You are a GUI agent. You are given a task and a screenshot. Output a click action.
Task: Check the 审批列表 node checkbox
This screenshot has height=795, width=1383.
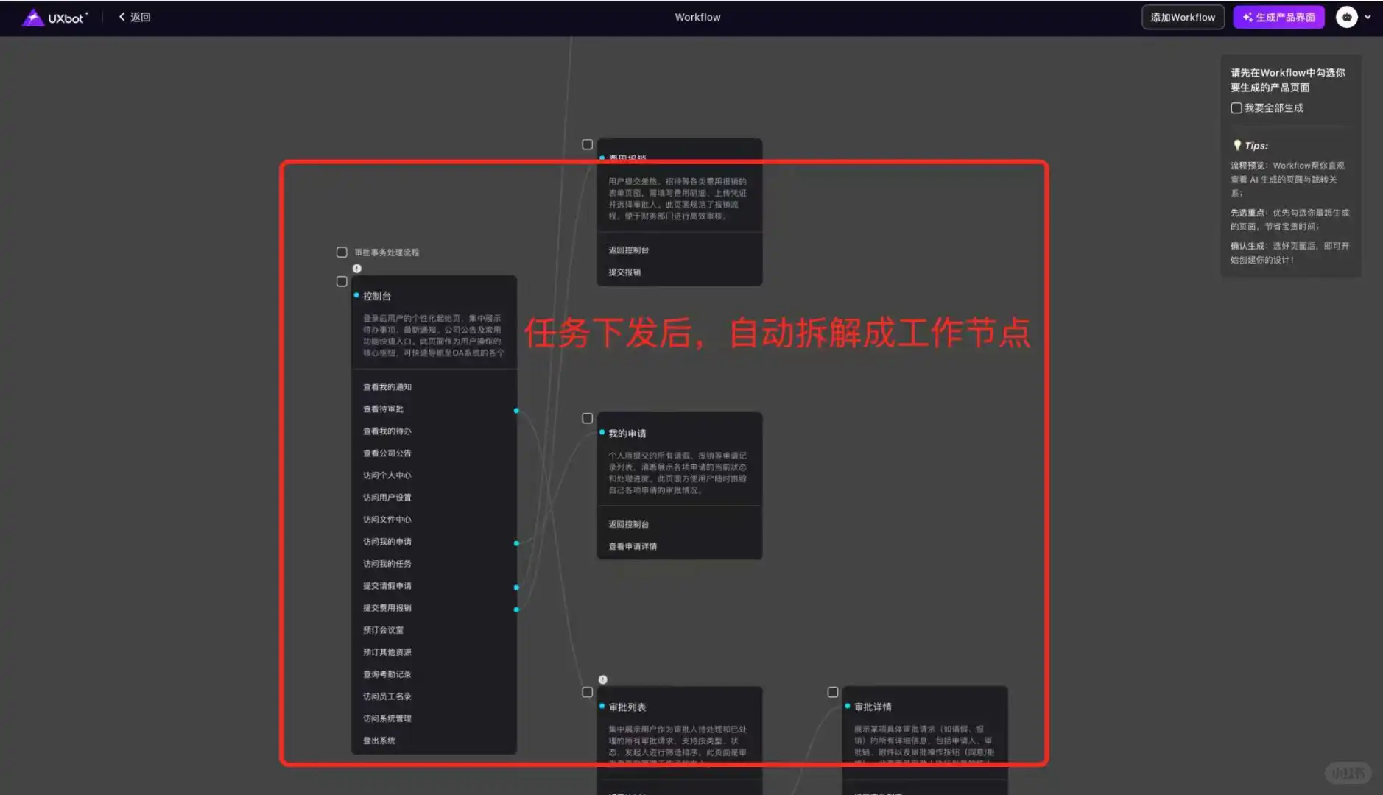coord(586,691)
